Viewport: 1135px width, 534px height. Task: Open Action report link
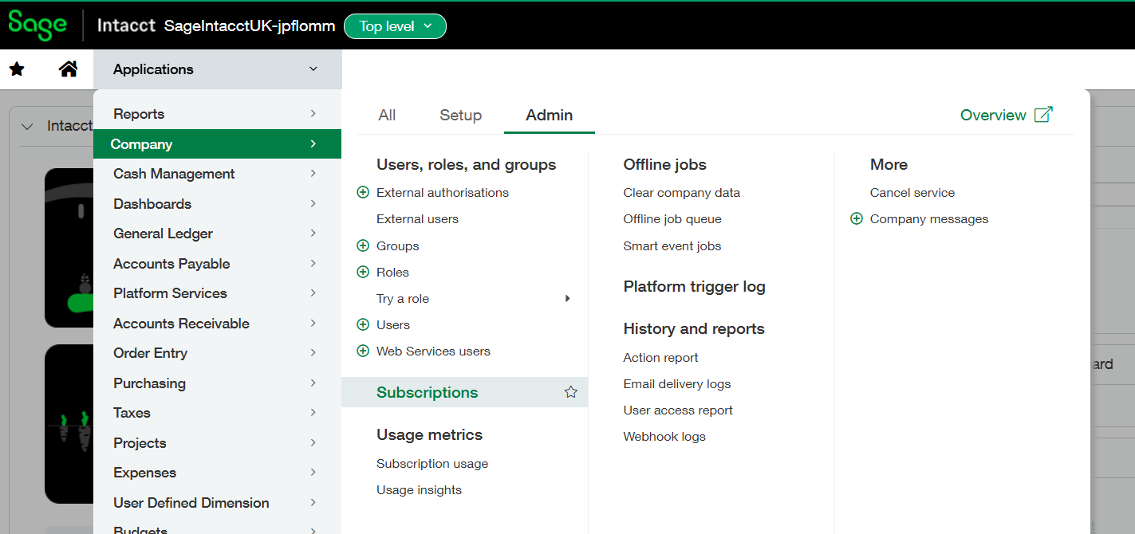click(x=660, y=358)
